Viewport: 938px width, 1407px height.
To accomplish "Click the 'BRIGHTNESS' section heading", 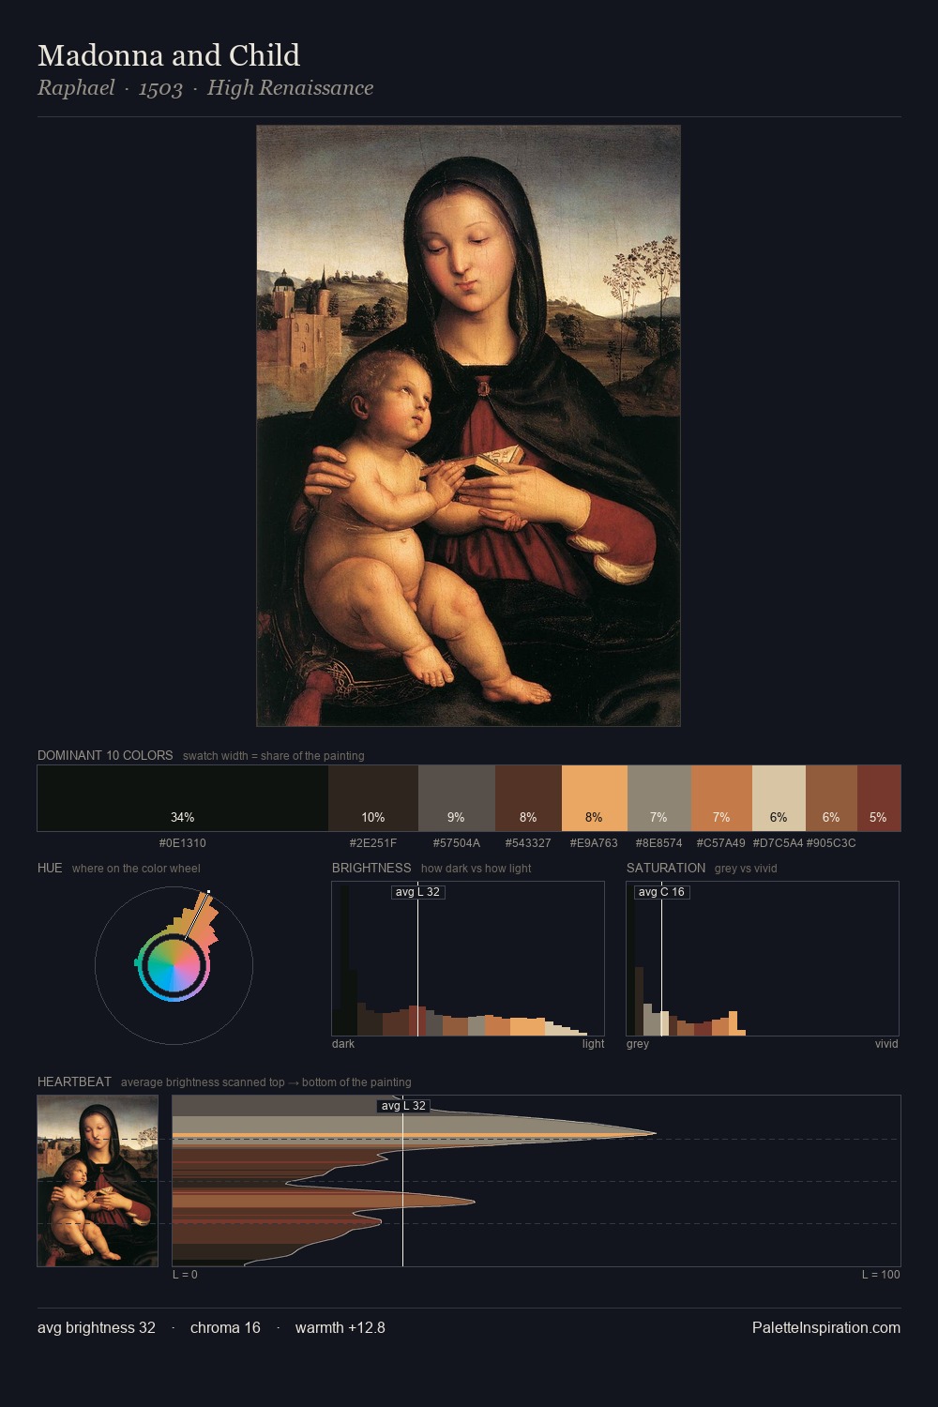I will click(371, 868).
